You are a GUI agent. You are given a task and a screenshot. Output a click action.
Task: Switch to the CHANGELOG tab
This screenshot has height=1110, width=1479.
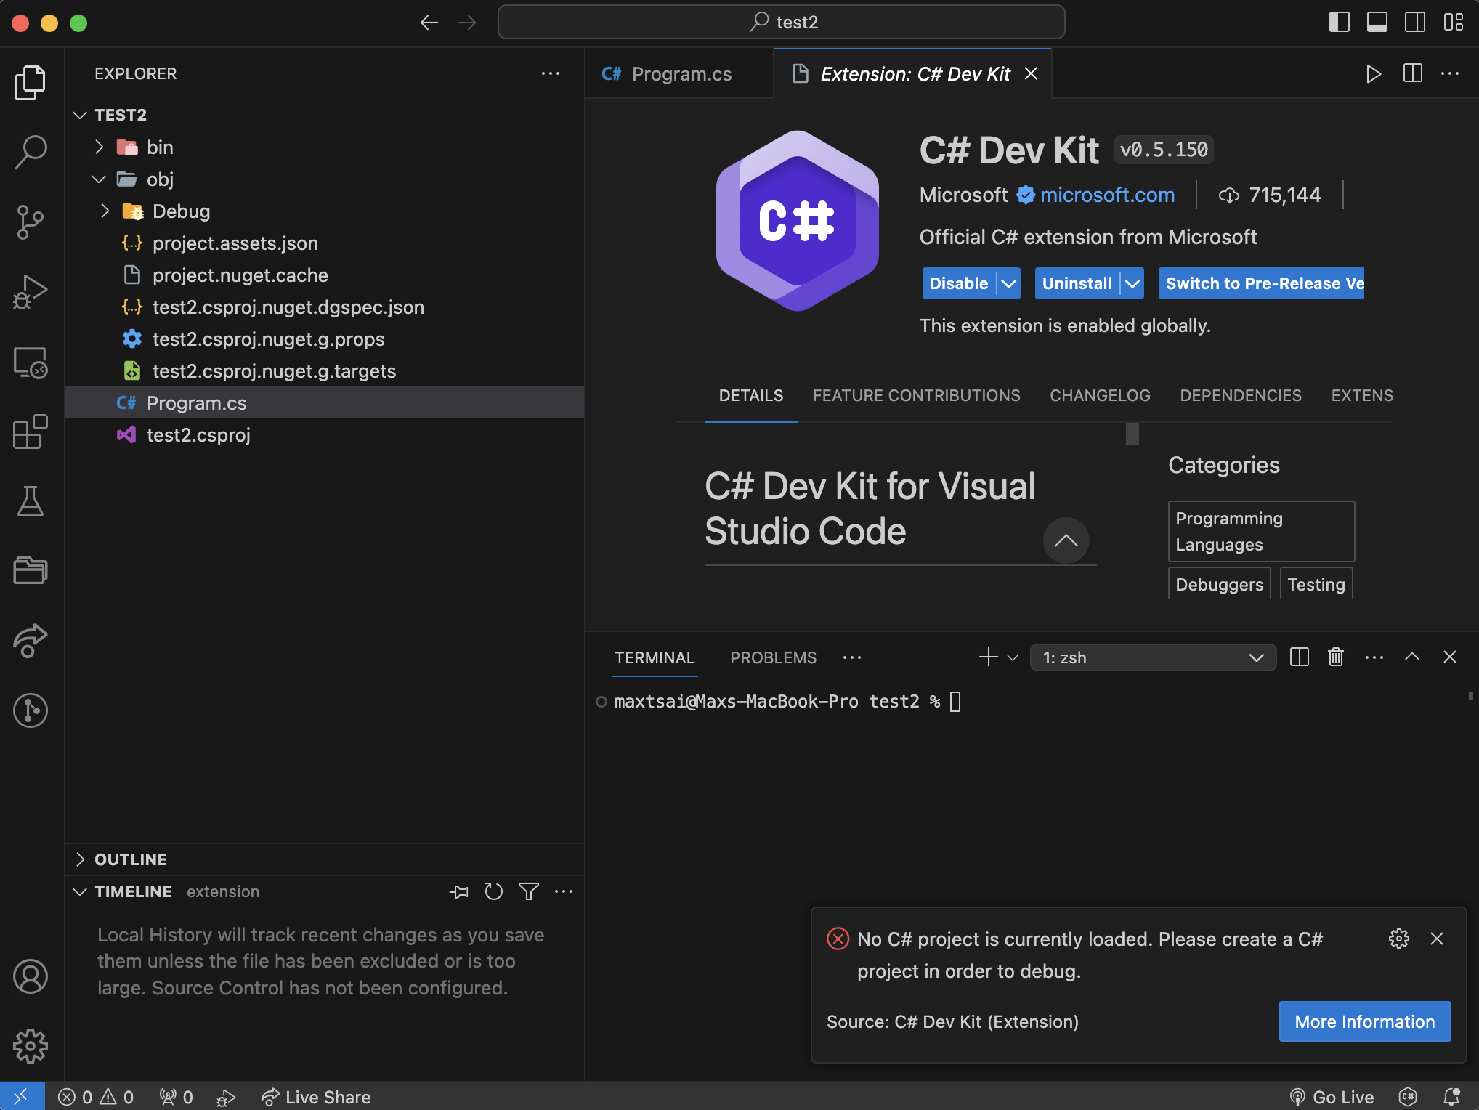coord(1099,396)
